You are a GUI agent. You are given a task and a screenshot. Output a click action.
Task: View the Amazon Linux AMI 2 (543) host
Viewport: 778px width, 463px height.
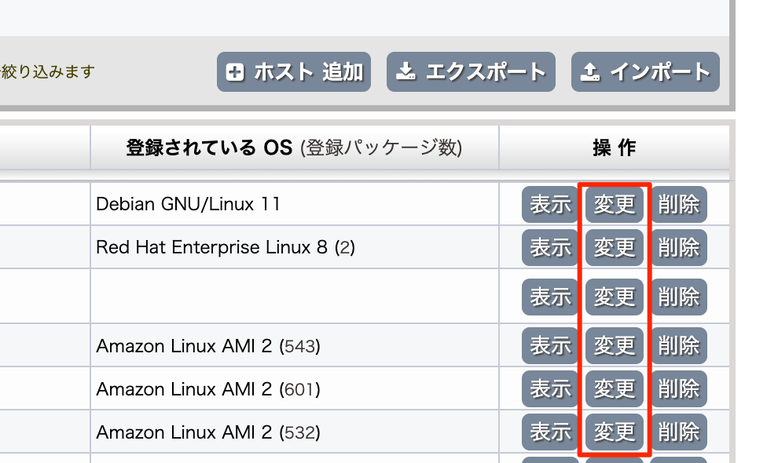550,345
